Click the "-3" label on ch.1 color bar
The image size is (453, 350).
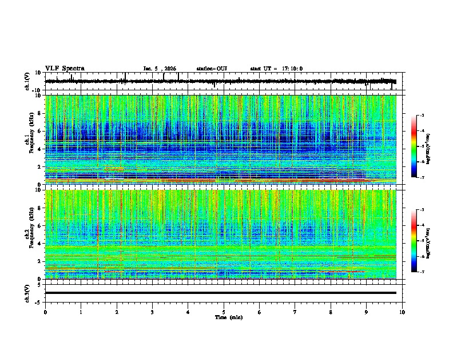tap(422, 115)
